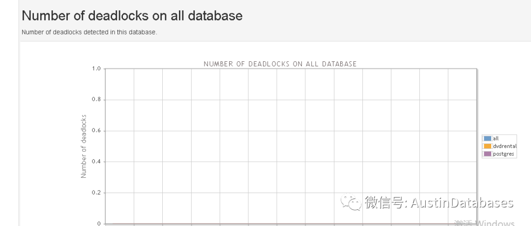Click the '激活 Windows' activation text

484,223
